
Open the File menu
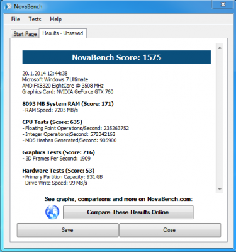pos(15,19)
